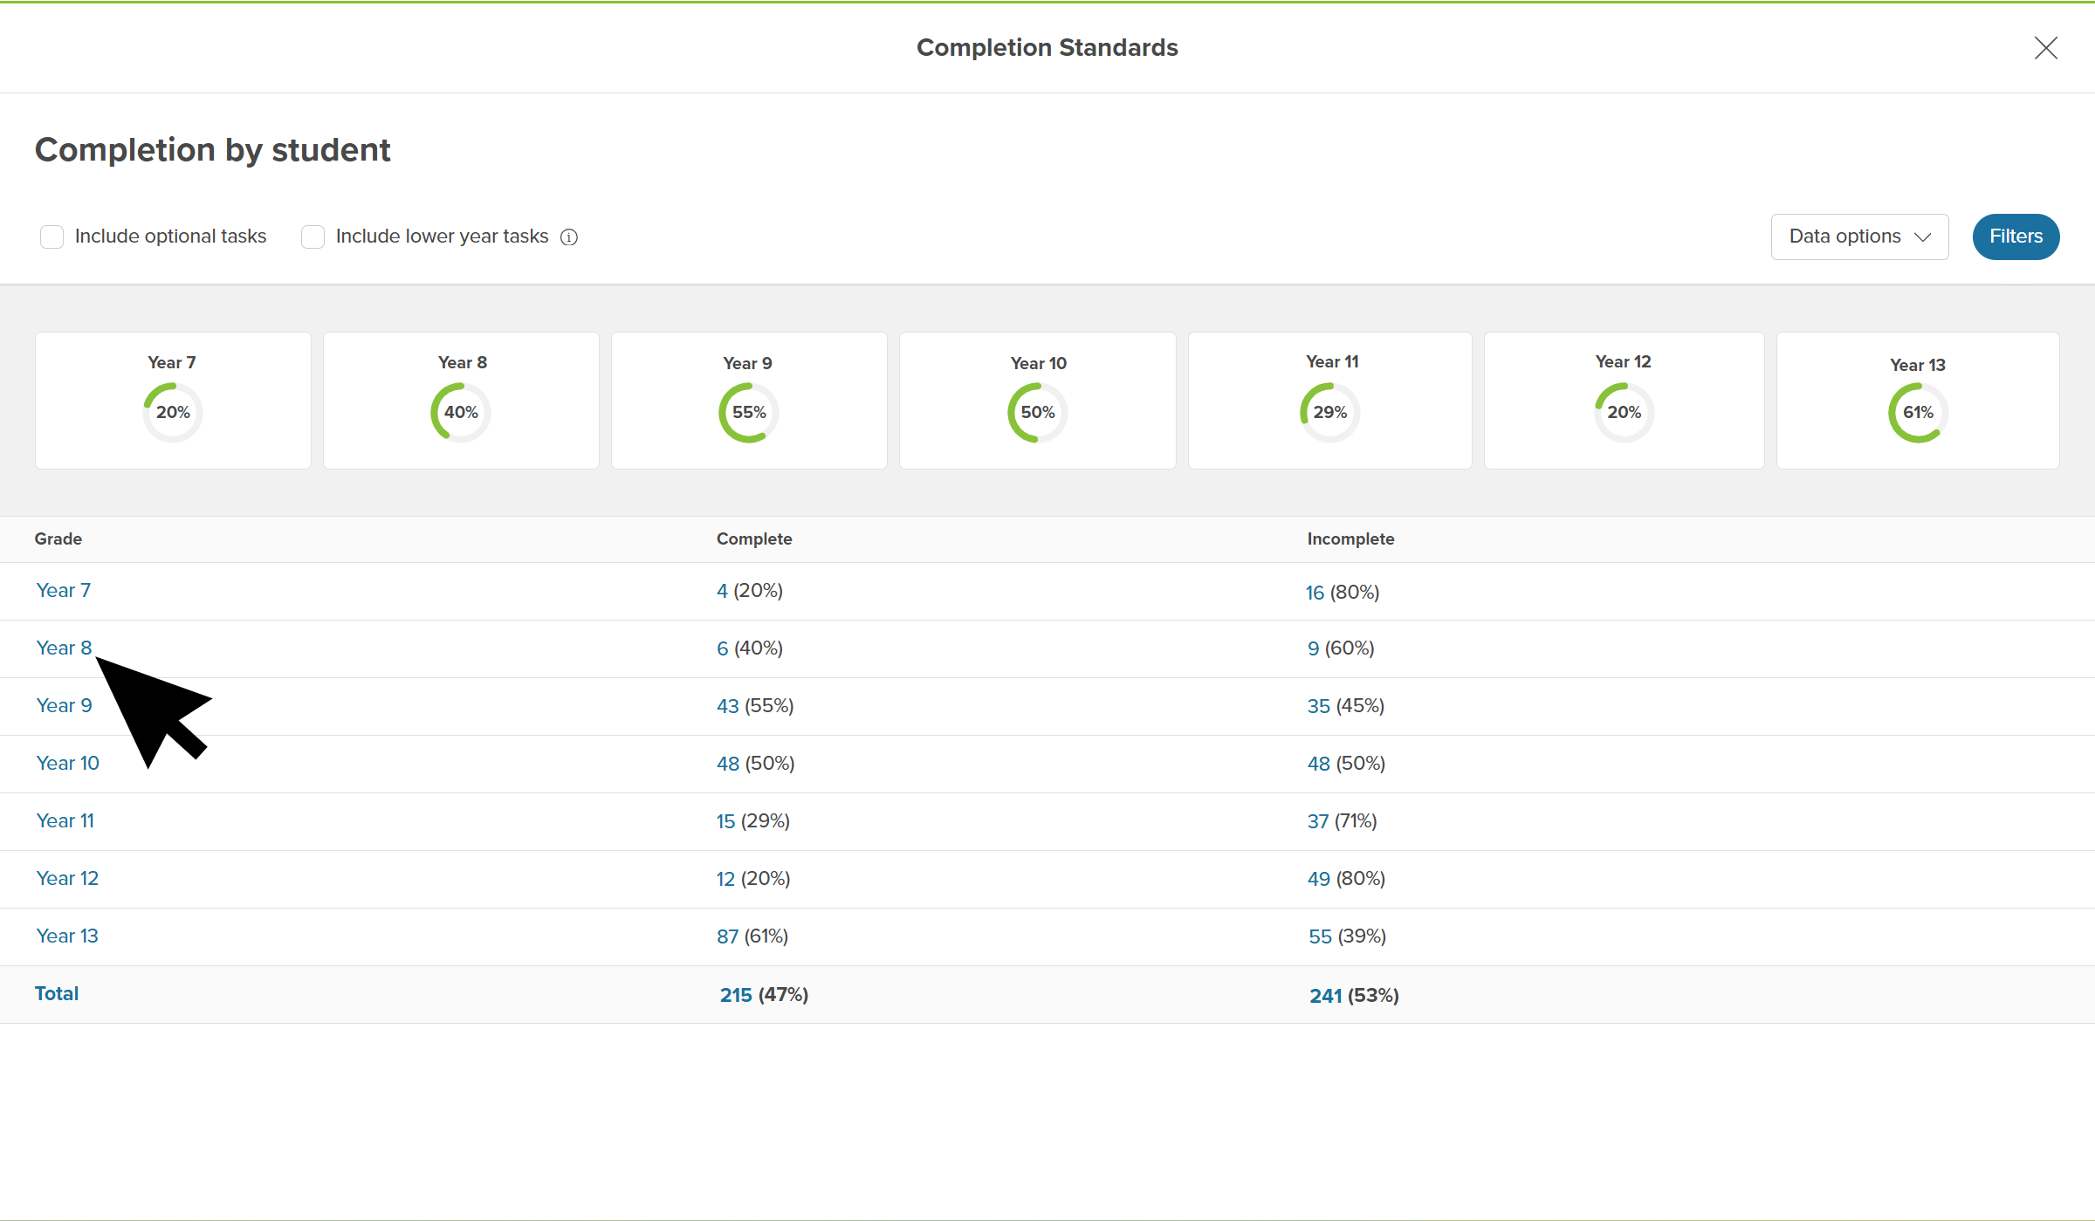
Task: Click the Year 13 61% donut chart
Action: point(1918,413)
